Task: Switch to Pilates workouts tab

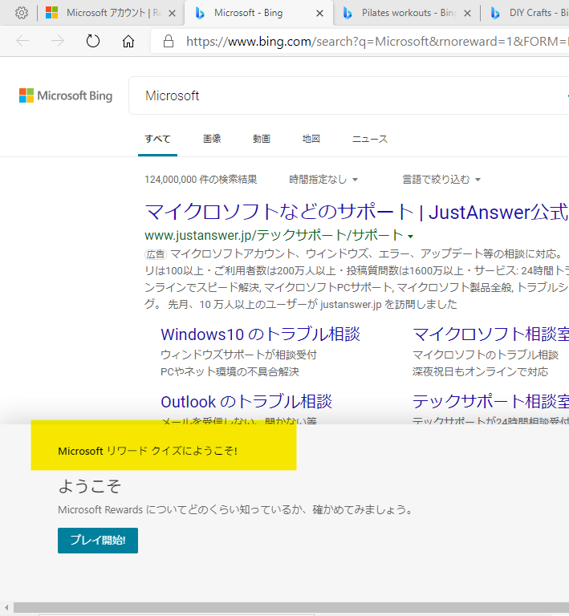Action: [407, 13]
